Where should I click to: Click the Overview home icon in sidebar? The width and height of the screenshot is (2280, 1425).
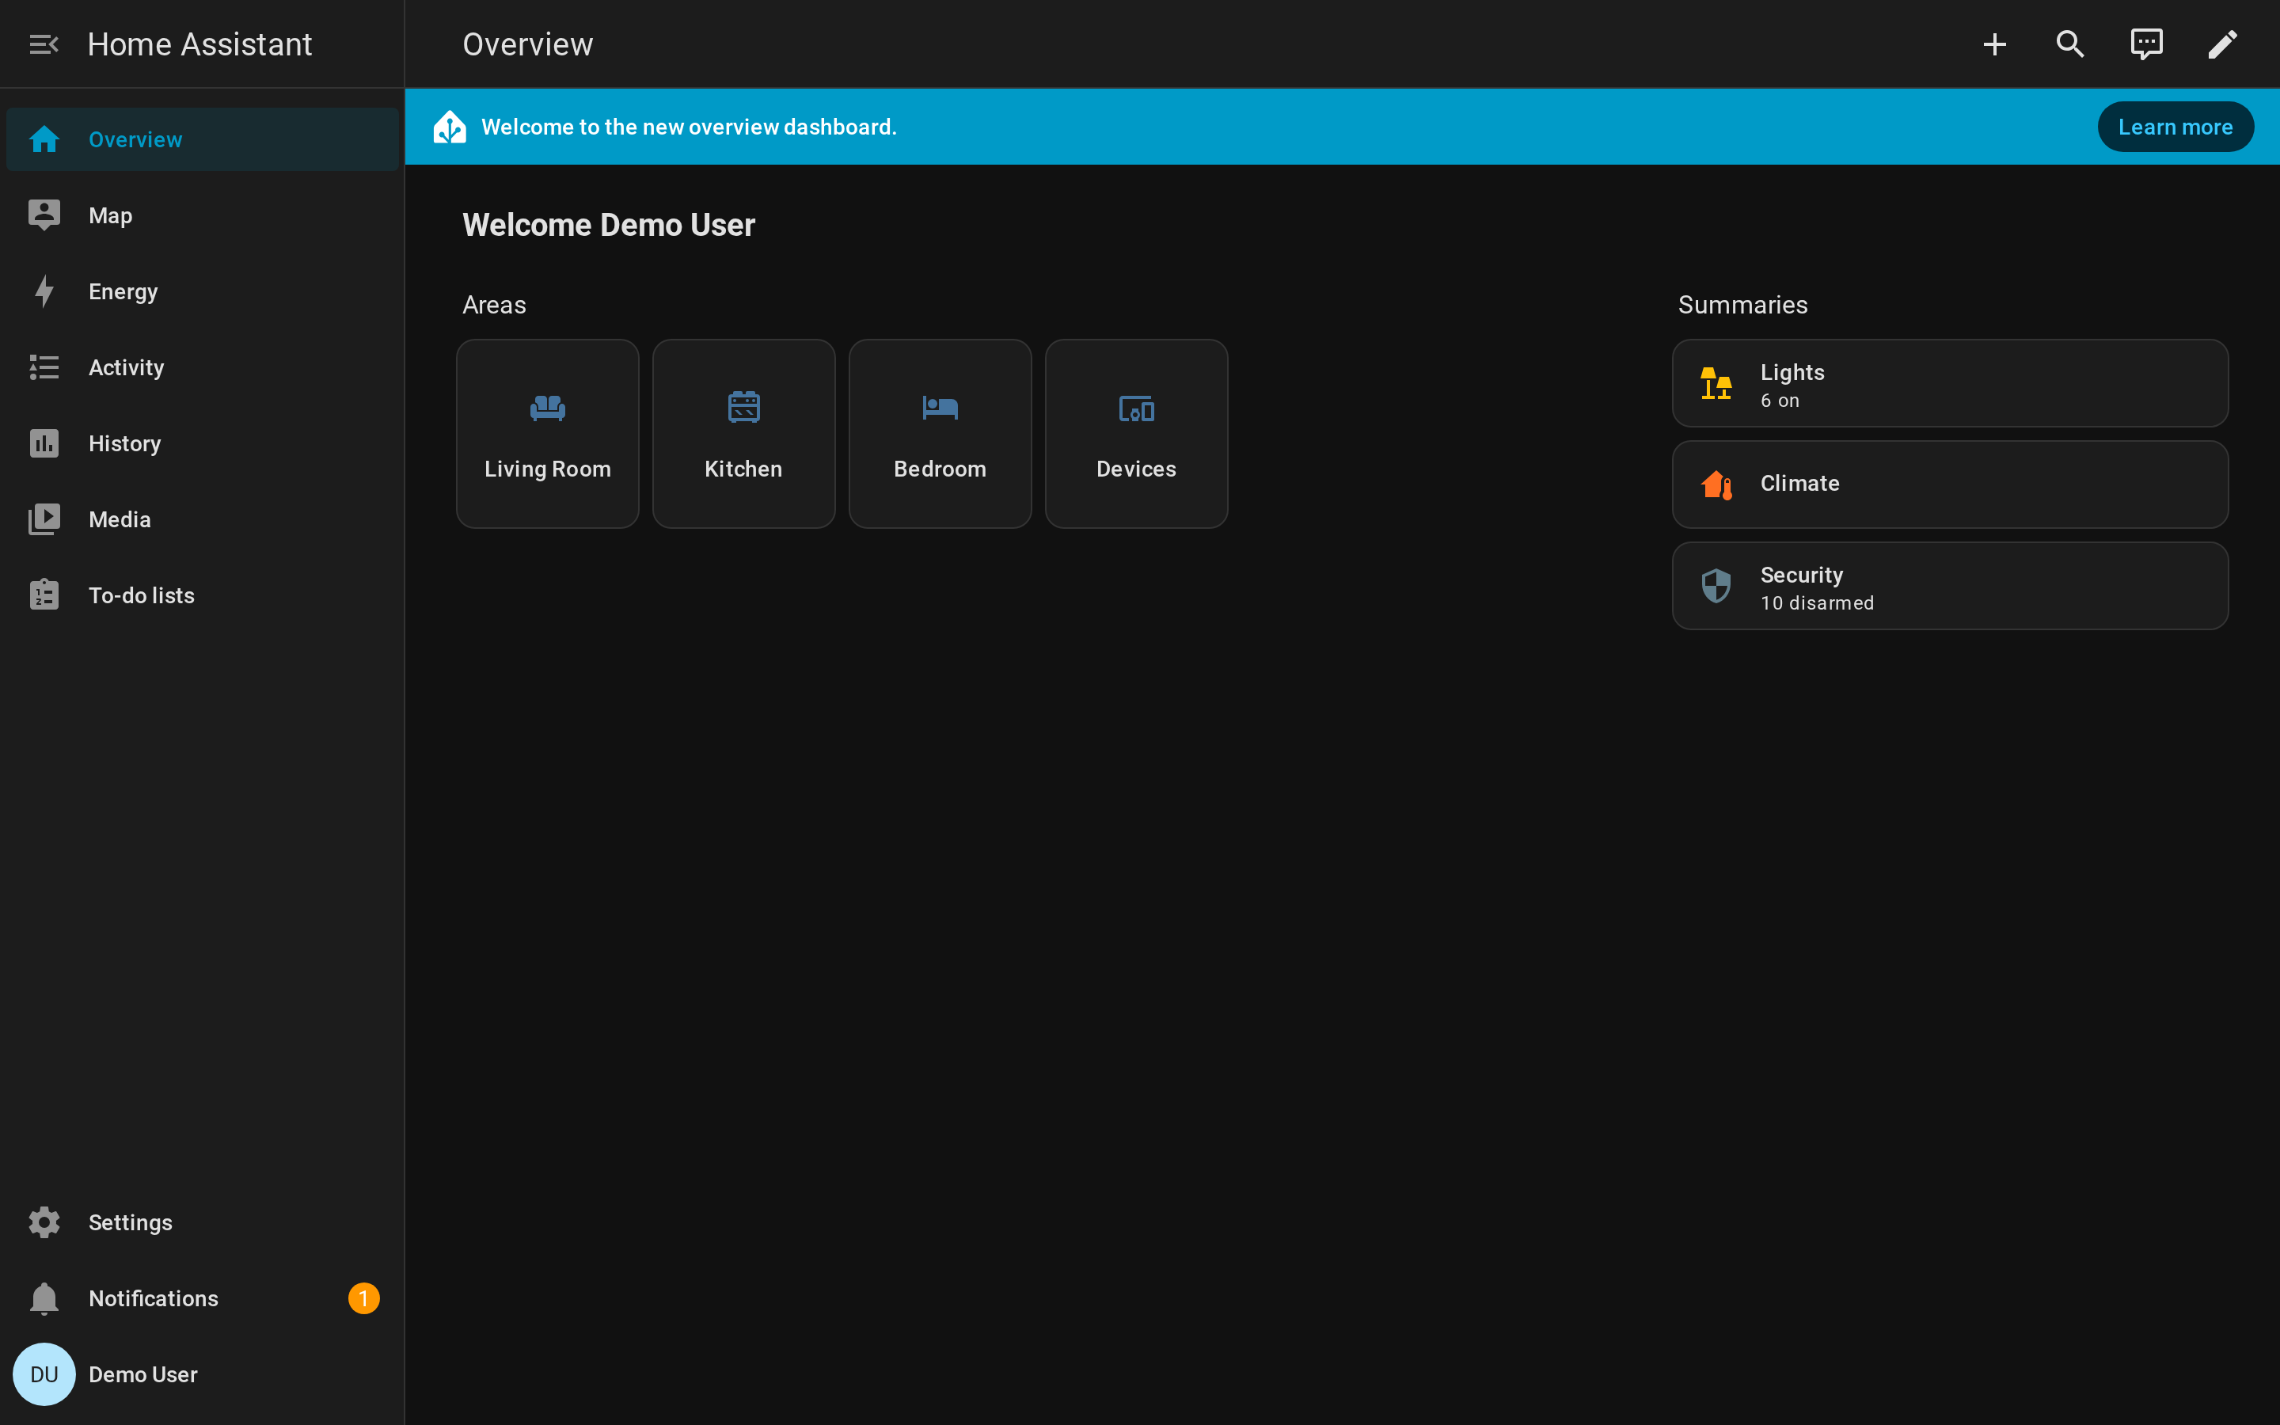pos(44,139)
